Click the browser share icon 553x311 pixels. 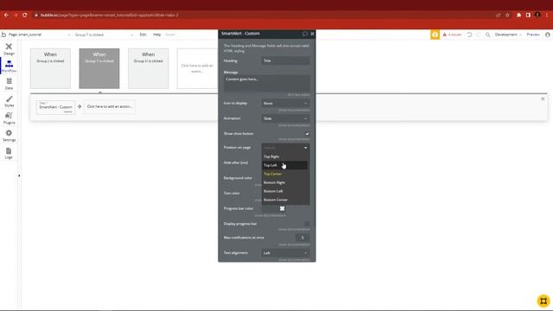[x=499, y=16]
